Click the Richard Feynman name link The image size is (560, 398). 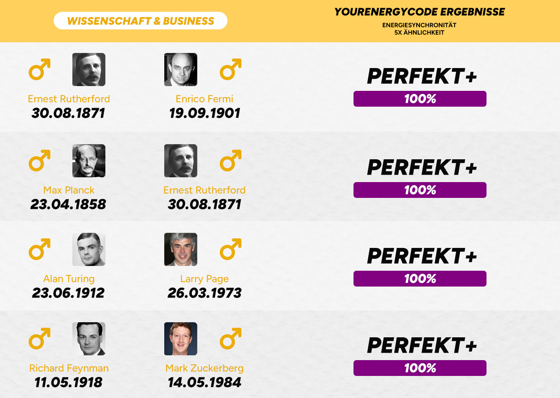point(69,368)
